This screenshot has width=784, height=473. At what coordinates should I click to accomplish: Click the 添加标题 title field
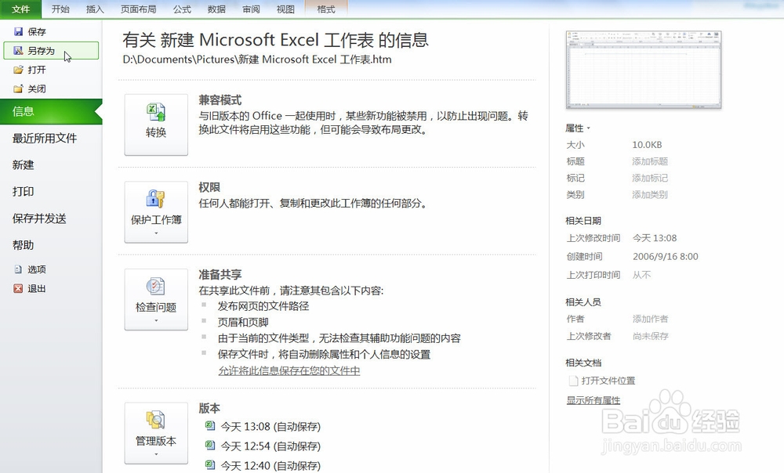point(650,161)
